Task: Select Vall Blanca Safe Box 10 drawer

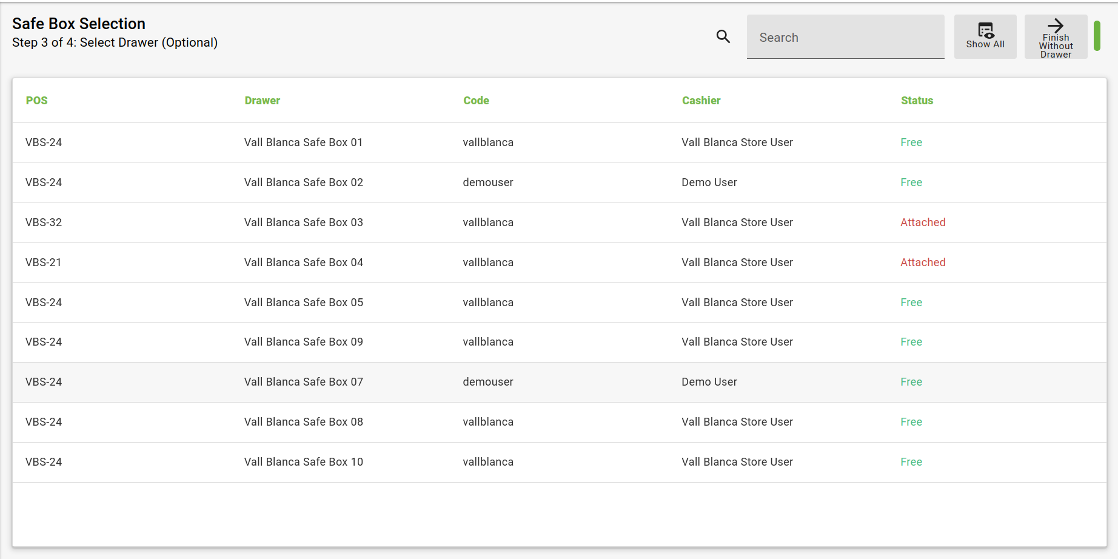Action: pyautogui.click(x=303, y=462)
